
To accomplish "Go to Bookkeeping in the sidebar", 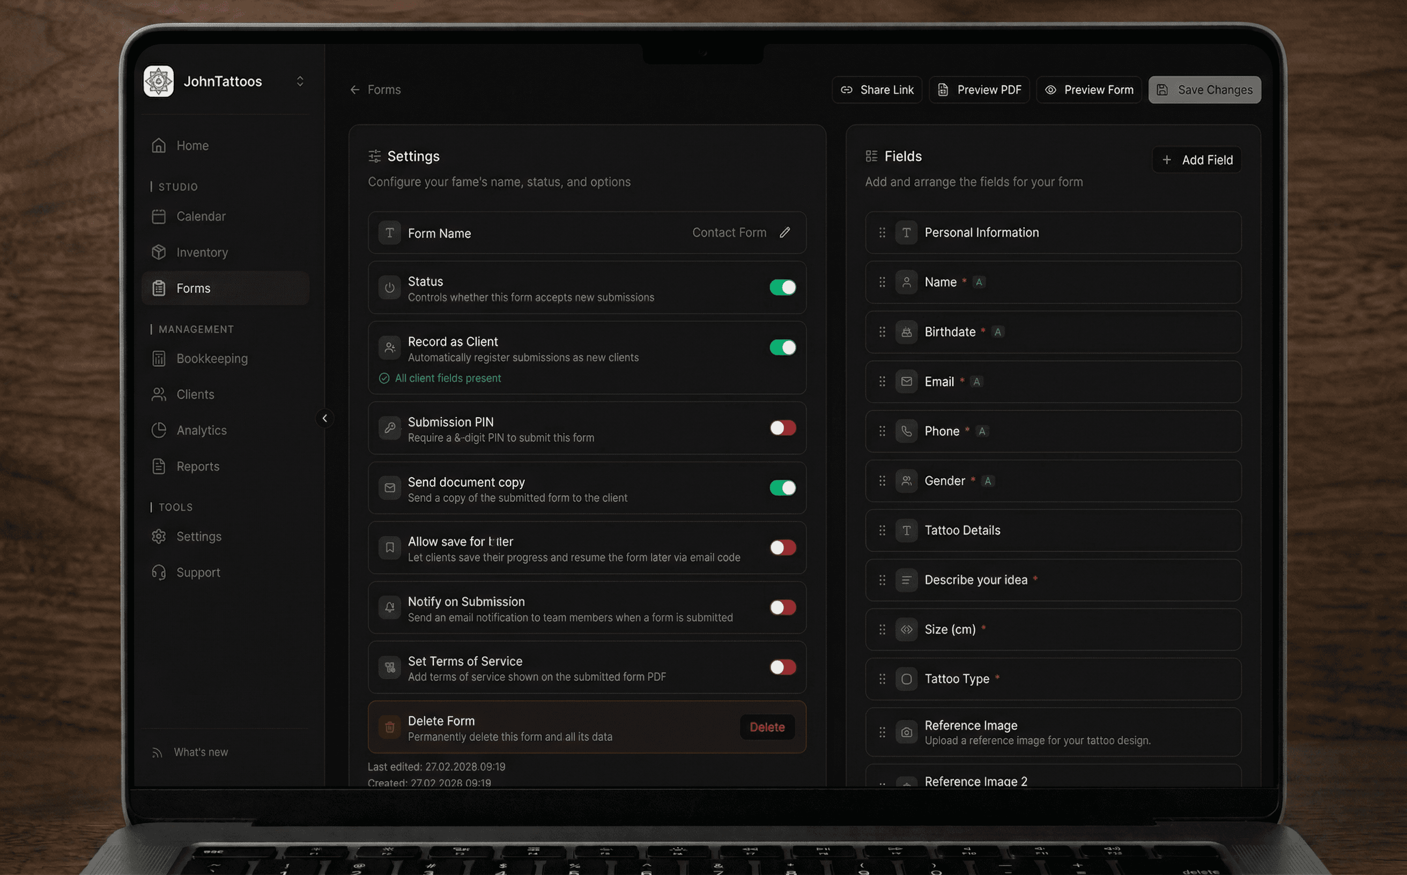I will (x=211, y=359).
